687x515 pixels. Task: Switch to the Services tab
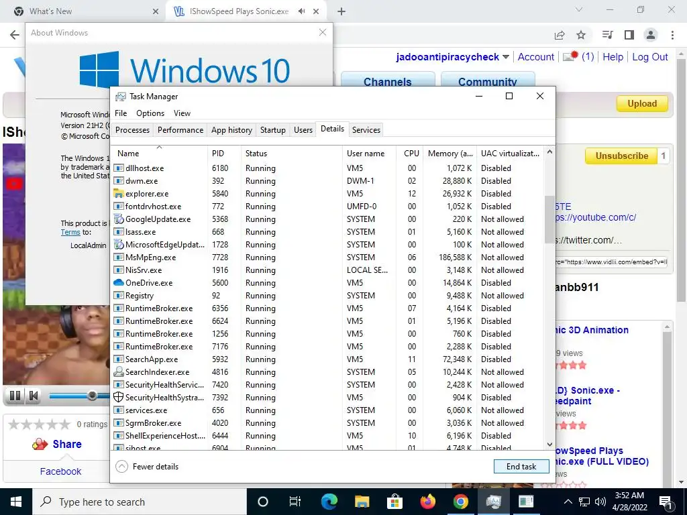[x=366, y=130]
